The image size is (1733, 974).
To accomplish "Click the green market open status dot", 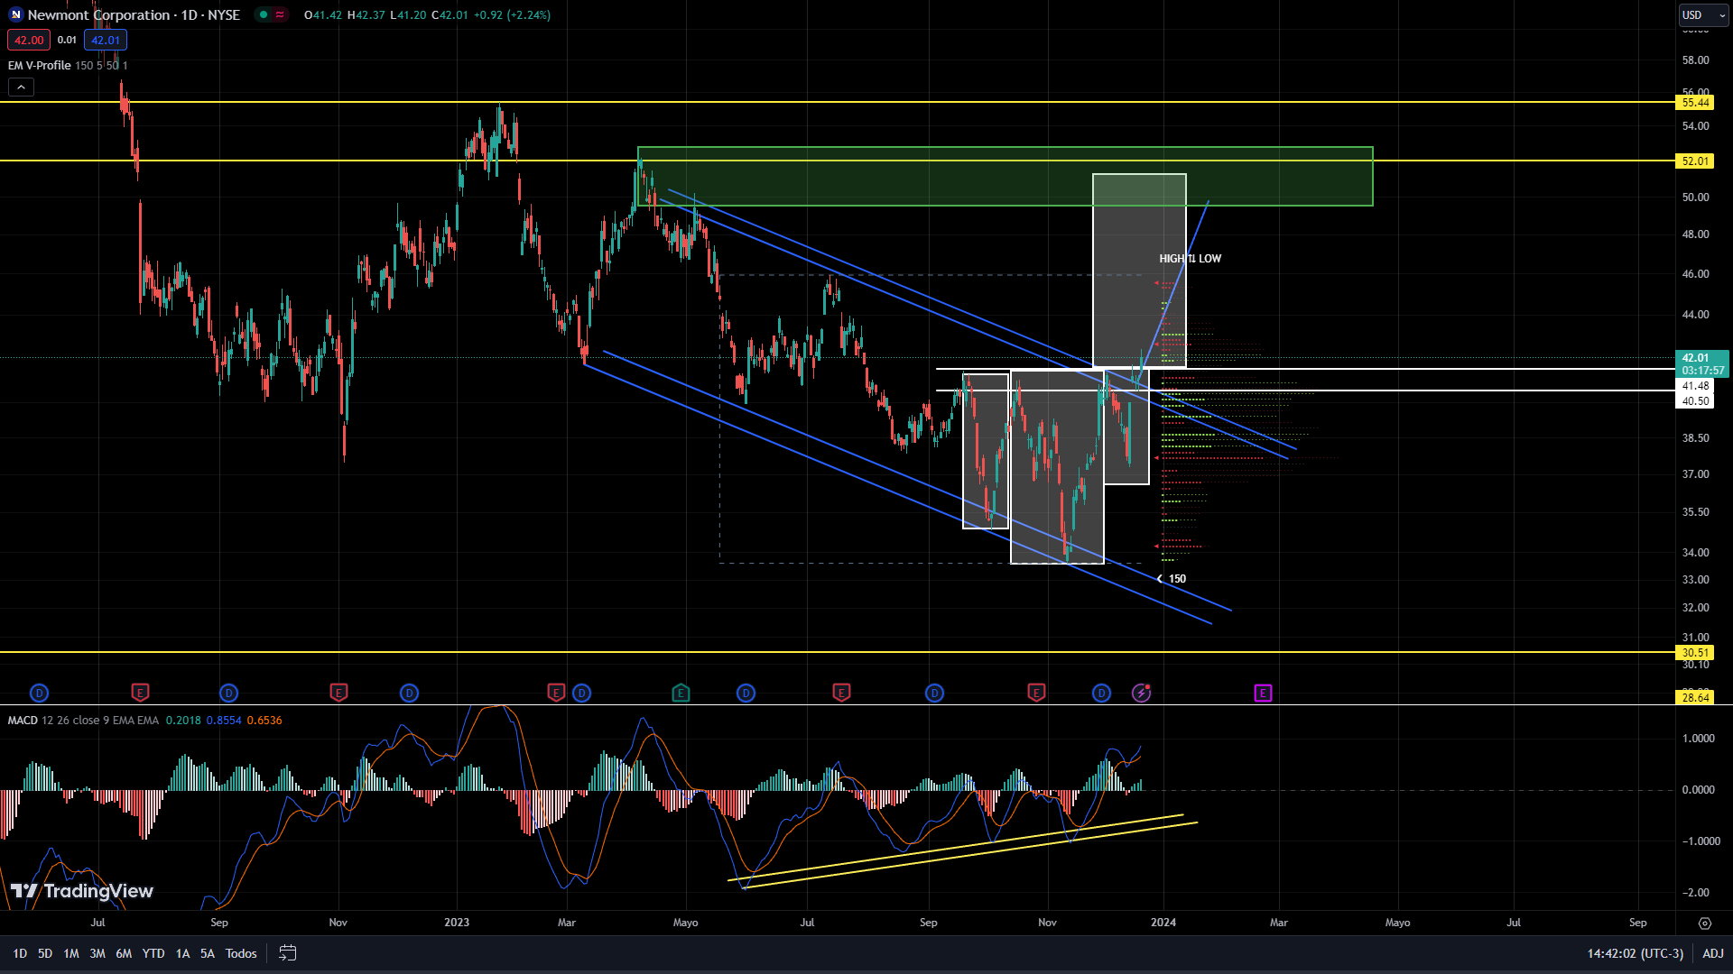I will click(263, 14).
